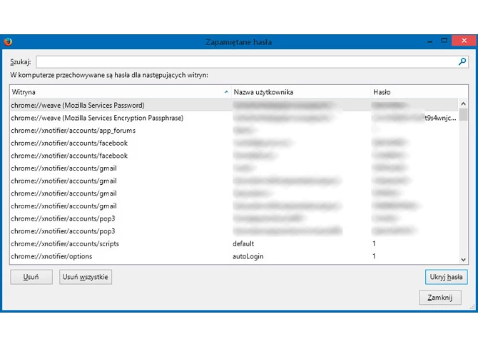The height and width of the screenshot is (359, 478).
Task: Toggle passwords with Ukryj hasła button
Action: click(446, 277)
